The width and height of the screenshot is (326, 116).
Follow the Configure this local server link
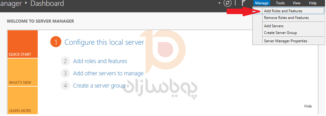104,42
